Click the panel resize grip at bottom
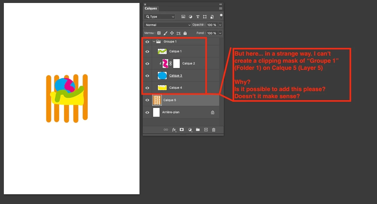Screen dimensions: 377x204 [x=183, y=135]
